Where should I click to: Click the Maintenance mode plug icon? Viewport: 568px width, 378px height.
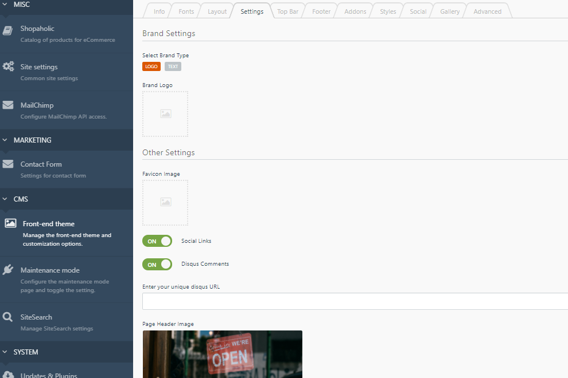[8, 270]
